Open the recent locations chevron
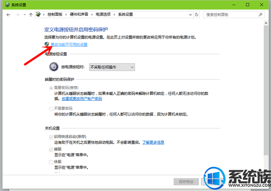The image size is (271, 191). click(x=24, y=15)
